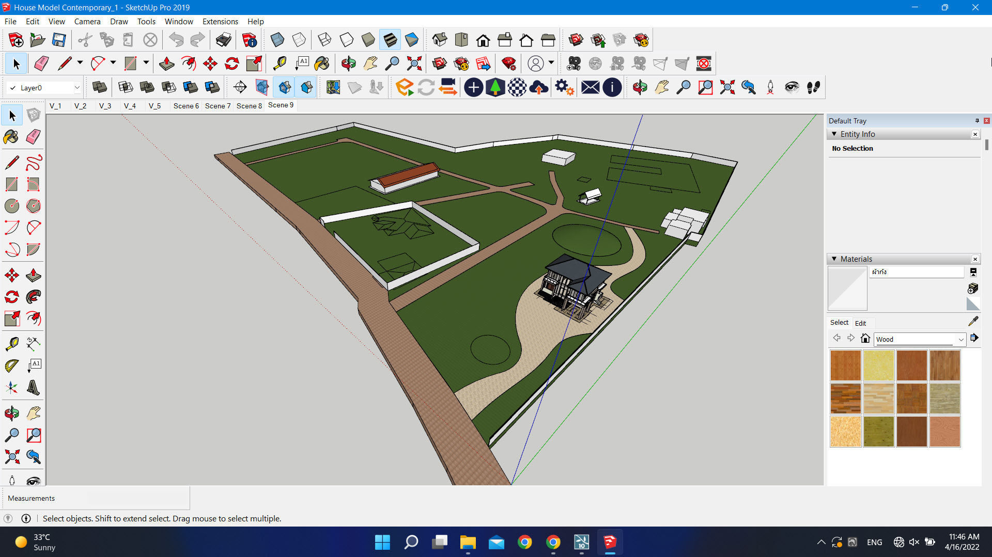Expand the Line tool dropdown arrow
The width and height of the screenshot is (992, 557).
click(x=80, y=63)
